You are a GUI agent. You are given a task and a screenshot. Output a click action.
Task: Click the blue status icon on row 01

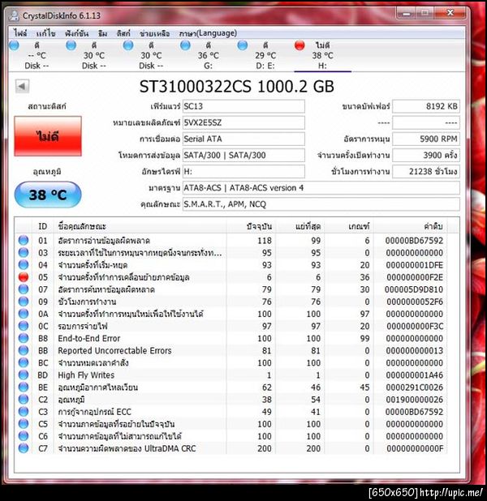click(x=24, y=240)
